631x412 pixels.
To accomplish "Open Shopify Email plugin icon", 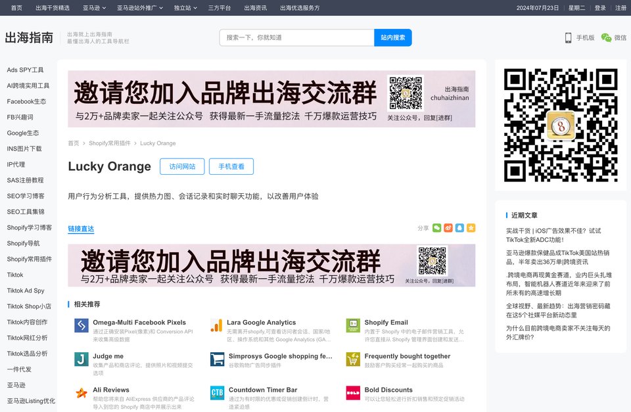I will (353, 325).
